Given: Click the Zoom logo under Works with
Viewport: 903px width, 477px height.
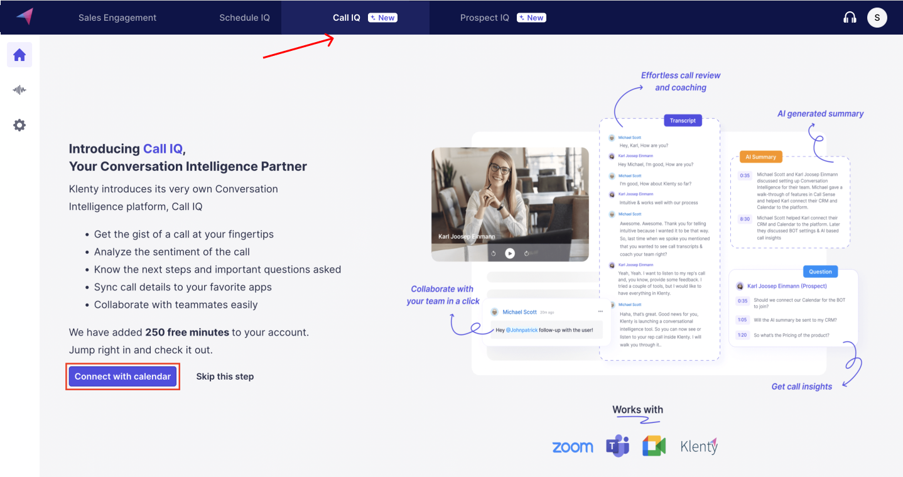Looking at the screenshot, I should [x=573, y=447].
